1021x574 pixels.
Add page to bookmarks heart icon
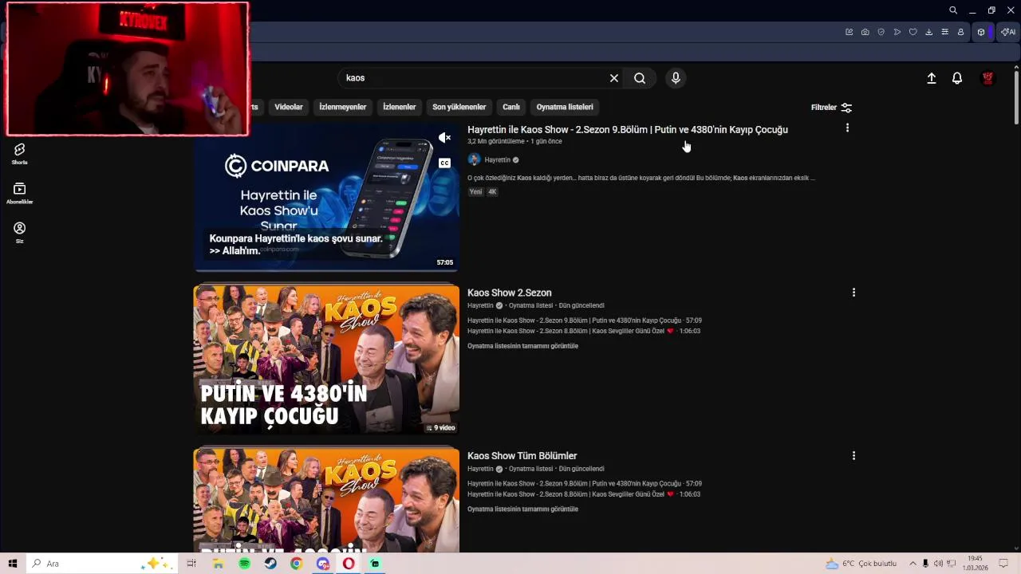pyautogui.click(x=913, y=32)
